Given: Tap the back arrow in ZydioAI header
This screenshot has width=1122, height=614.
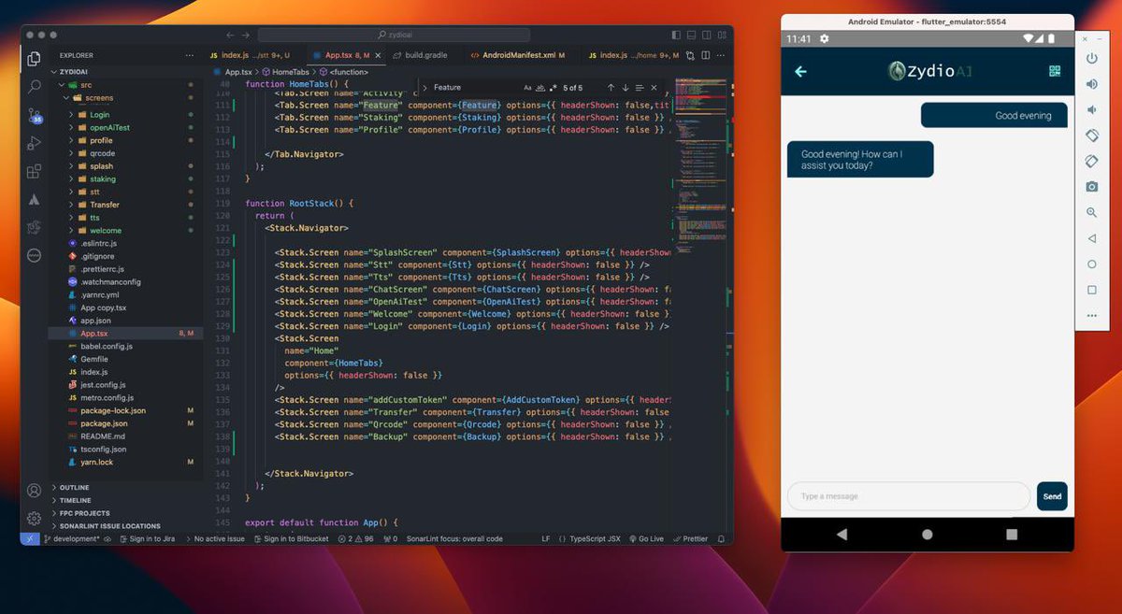Looking at the screenshot, I should pos(800,71).
